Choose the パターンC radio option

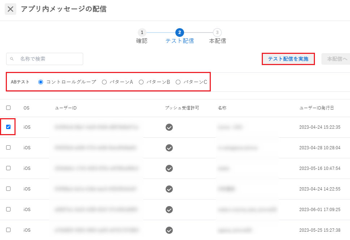[x=178, y=82]
